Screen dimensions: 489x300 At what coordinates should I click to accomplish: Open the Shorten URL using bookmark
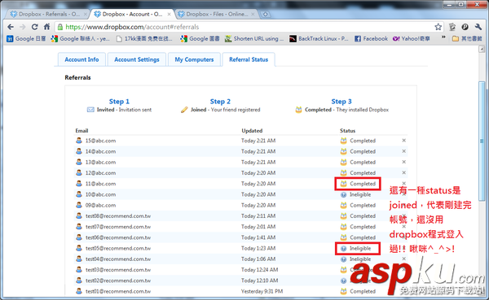(254, 38)
